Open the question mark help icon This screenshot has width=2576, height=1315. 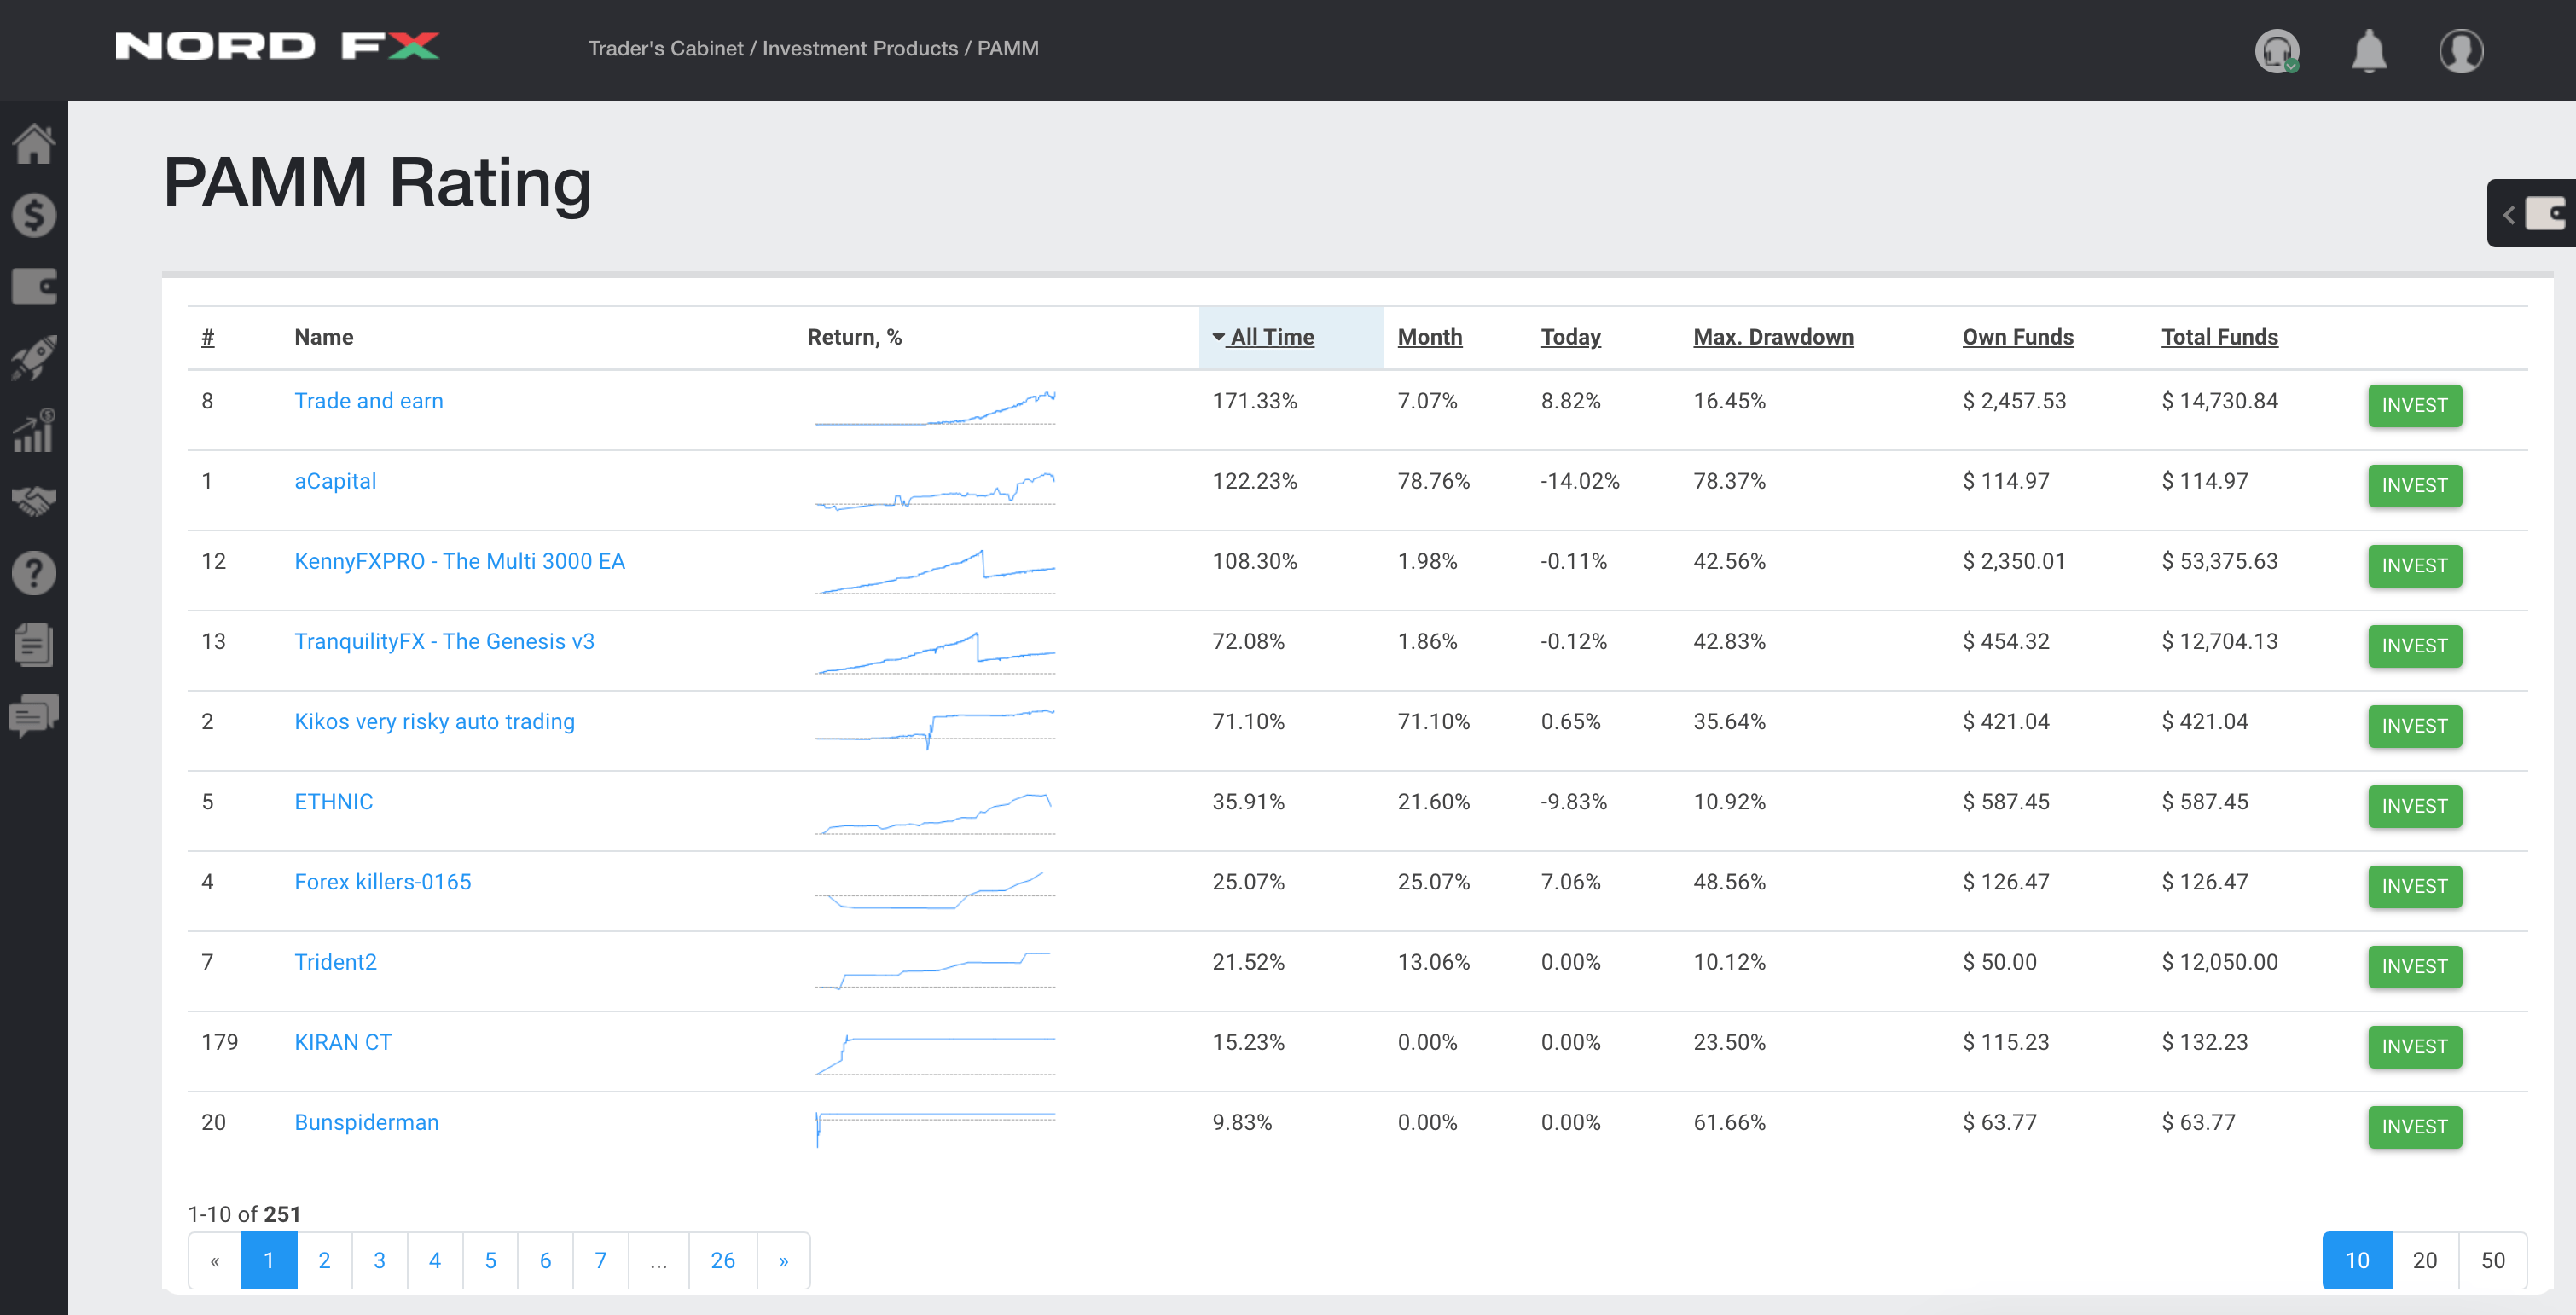(34, 573)
